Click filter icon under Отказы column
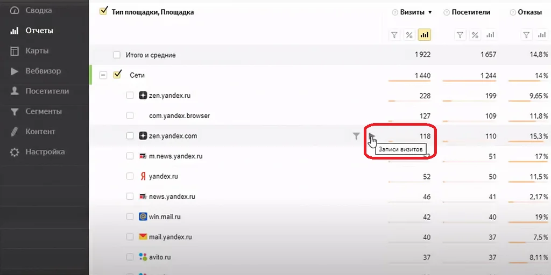 [526, 35]
